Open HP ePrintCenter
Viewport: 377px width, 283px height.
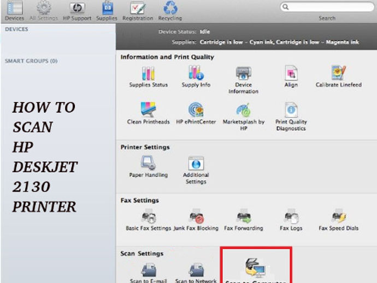pyautogui.click(x=196, y=113)
